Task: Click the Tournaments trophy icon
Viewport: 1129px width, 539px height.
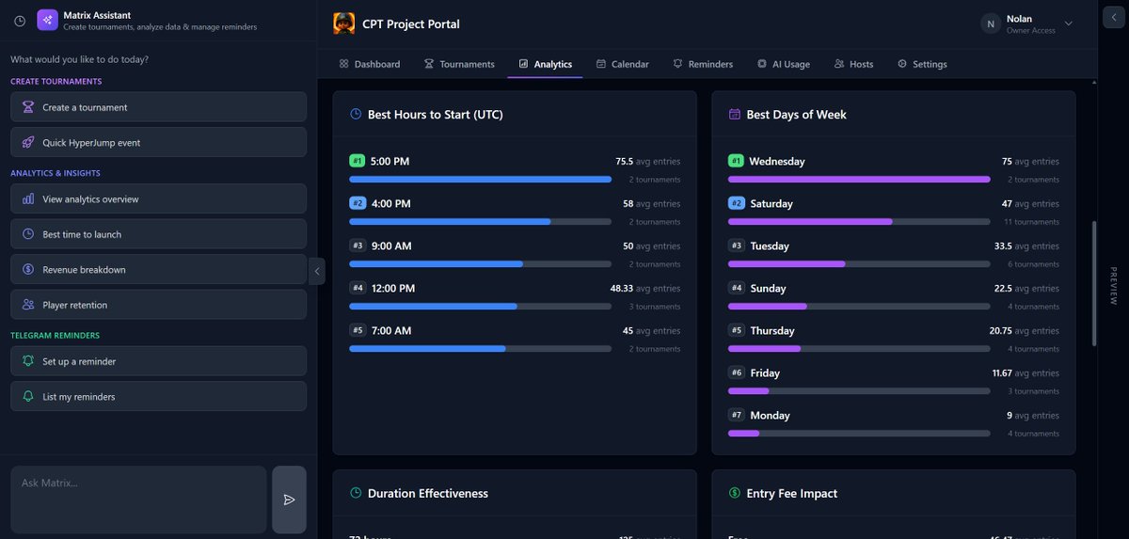Action: click(429, 64)
